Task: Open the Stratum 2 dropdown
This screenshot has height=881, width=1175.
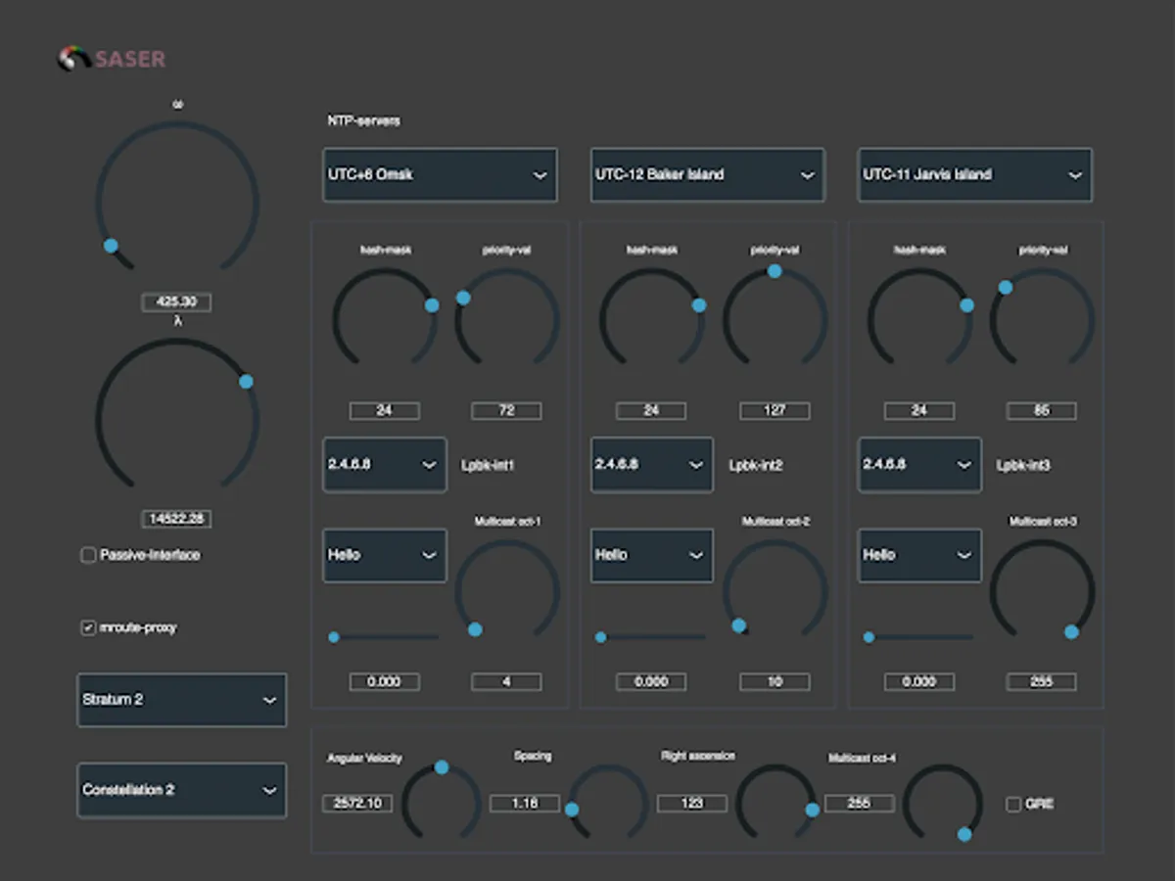Action: (182, 700)
